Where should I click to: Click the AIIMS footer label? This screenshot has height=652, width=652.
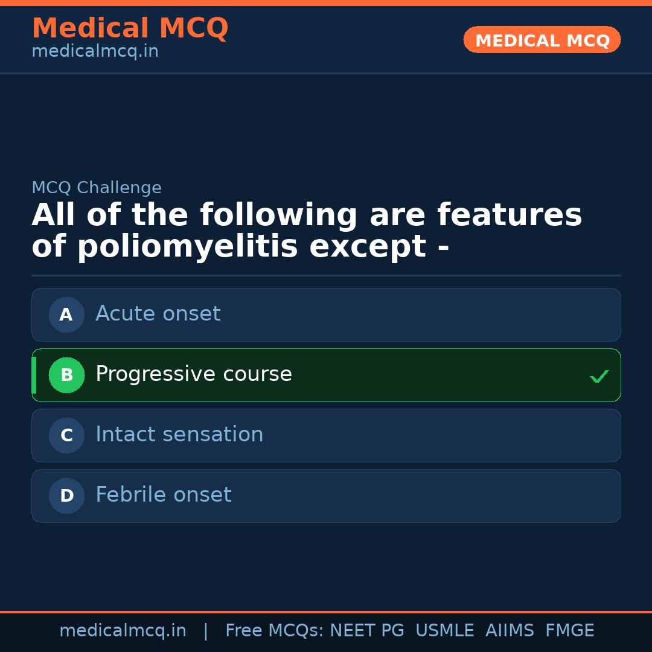[x=510, y=630]
